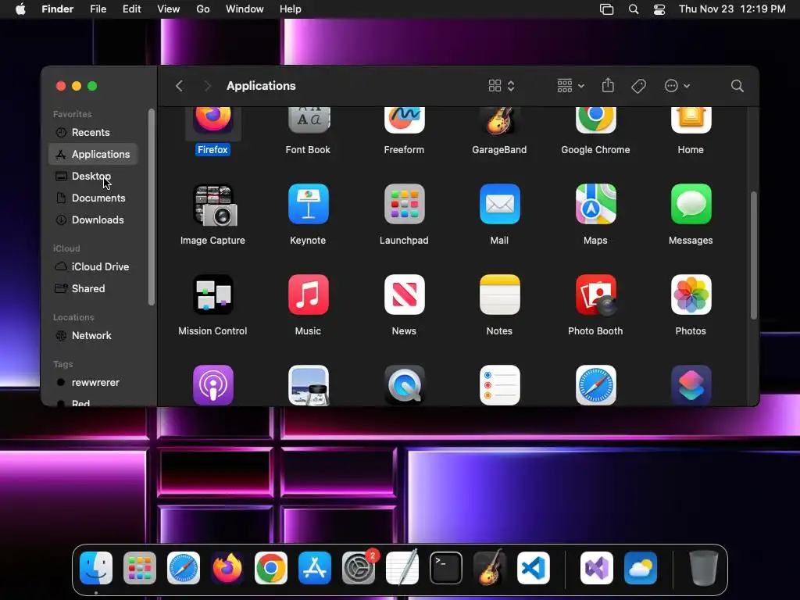
Task: Open the Help menu
Action: [291, 9]
